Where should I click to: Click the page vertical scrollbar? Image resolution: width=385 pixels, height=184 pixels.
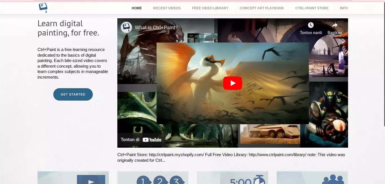click(x=384, y=64)
